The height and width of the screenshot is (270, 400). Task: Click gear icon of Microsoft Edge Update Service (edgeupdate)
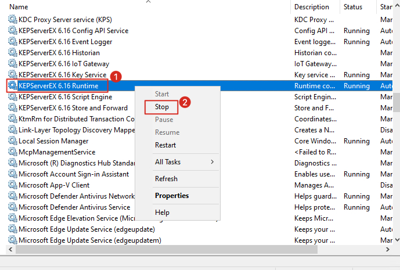pos(13,229)
